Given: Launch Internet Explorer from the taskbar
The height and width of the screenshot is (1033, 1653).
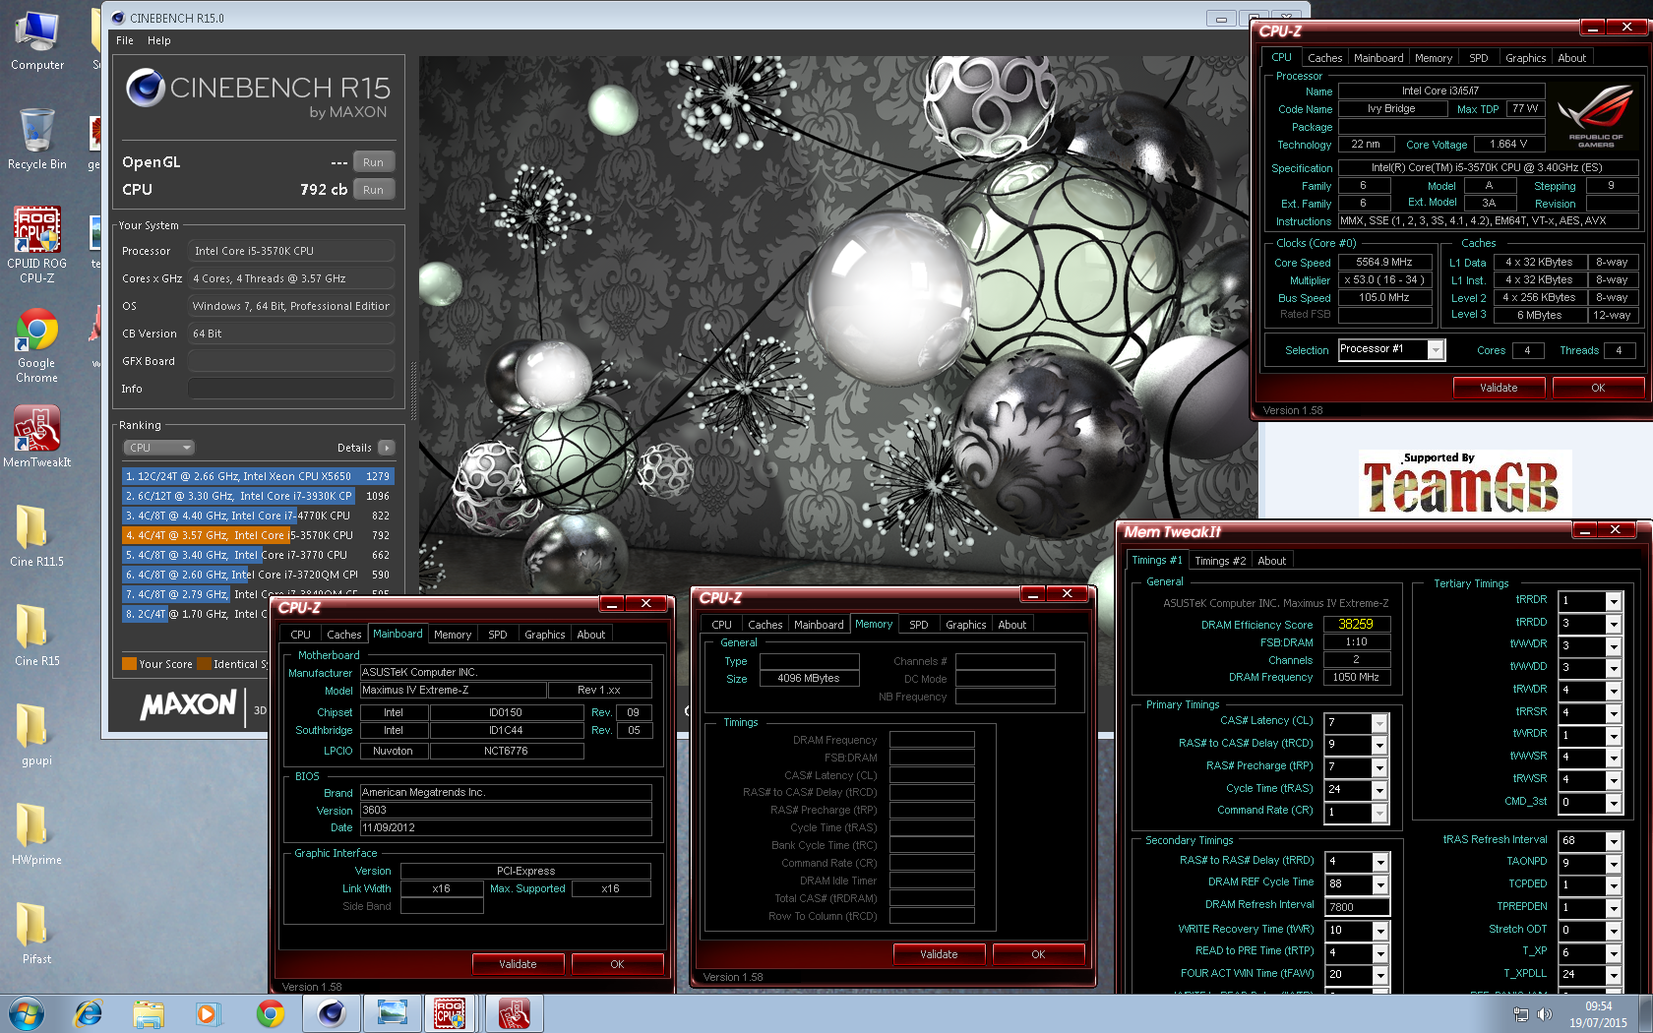Looking at the screenshot, I should (89, 1013).
